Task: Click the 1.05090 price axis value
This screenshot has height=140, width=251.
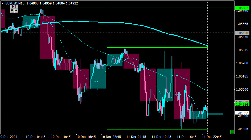Action: coord(242,90)
